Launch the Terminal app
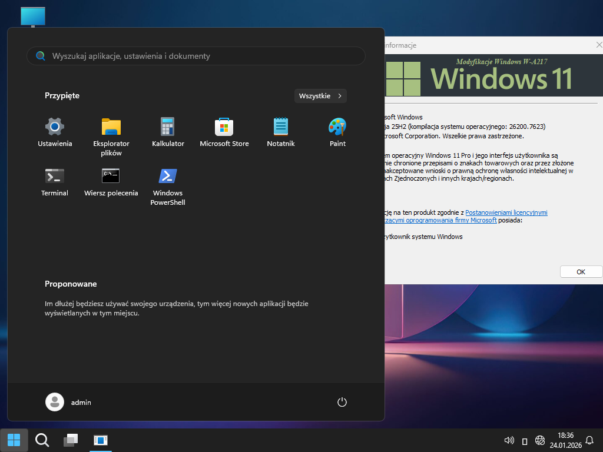 [55, 181]
